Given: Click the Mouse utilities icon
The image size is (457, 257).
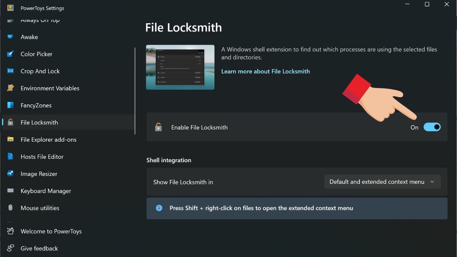Looking at the screenshot, I should click(x=10, y=208).
